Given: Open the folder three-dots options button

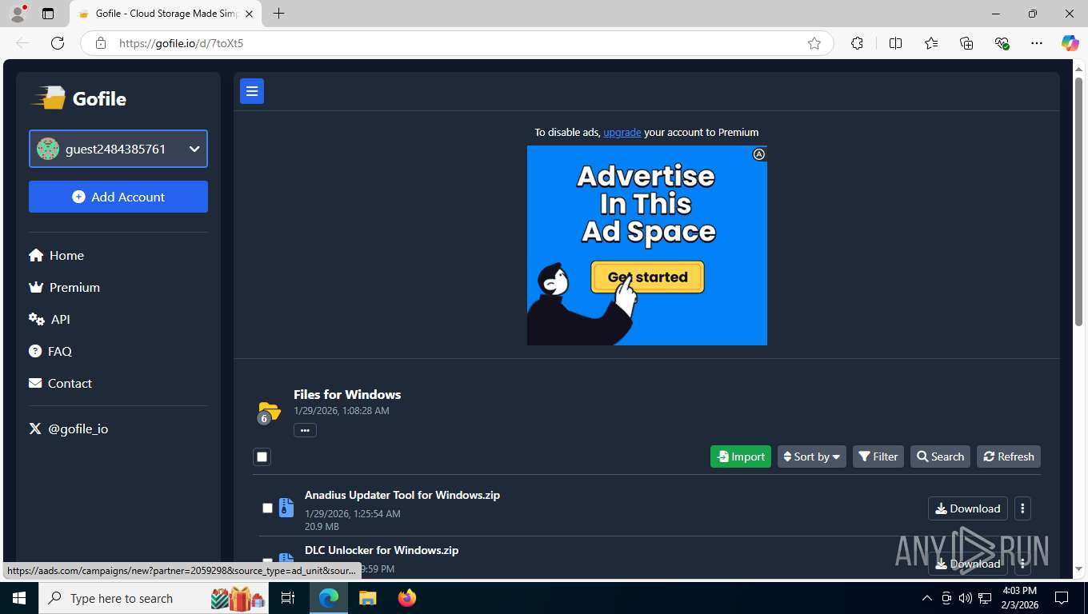Looking at the screenshot, I should tap(305, 430).
